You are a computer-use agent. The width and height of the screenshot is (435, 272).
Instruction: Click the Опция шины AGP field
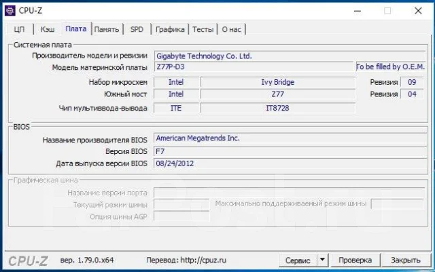point(181,216)
